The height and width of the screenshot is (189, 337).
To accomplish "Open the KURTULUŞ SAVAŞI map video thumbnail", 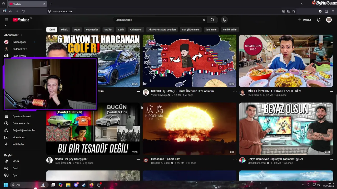I will 190,61.
